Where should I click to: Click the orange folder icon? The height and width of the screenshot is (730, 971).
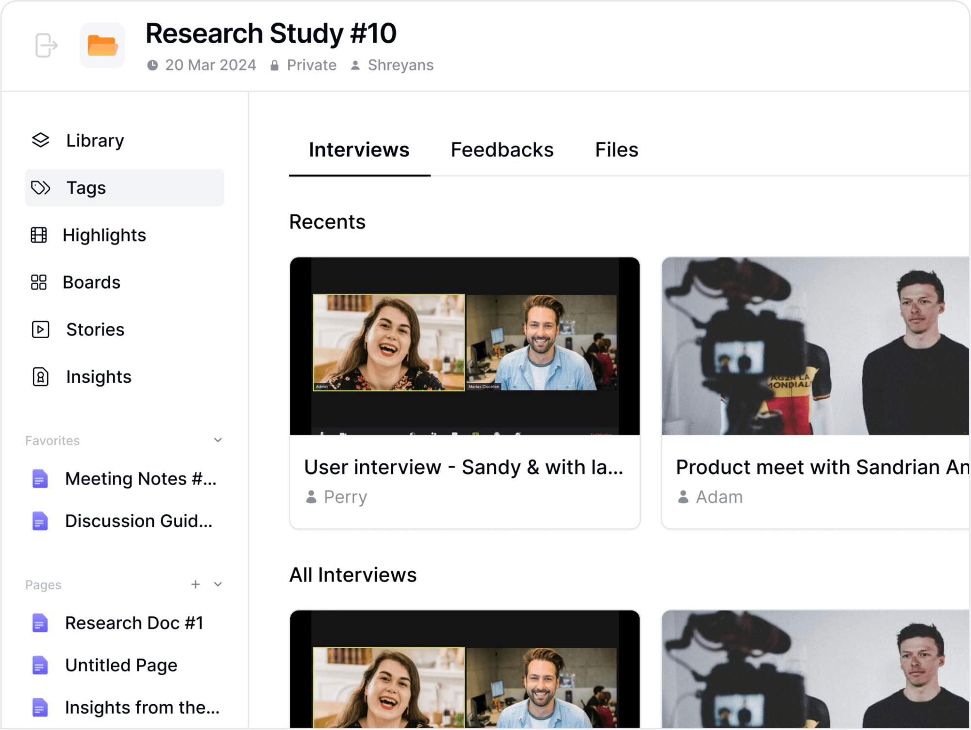102,46
